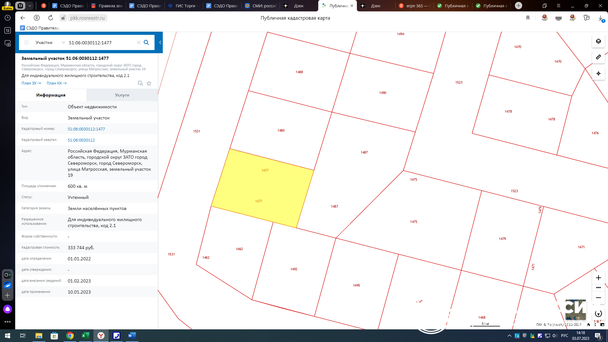Image resolution: width=608 pixels, height=342 pixels.
Task: Open the План ЗУ link
Action: 31,83
